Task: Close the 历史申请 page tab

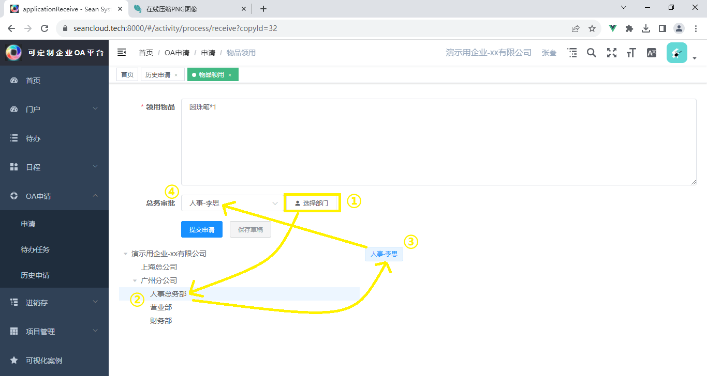Action: tap(176, 75)
